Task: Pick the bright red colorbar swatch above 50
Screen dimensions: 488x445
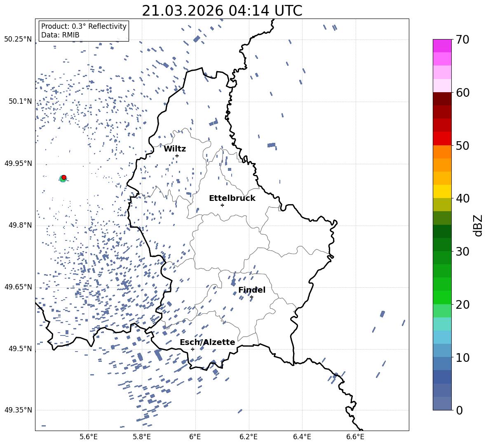Action: click(x=442, y=138)
